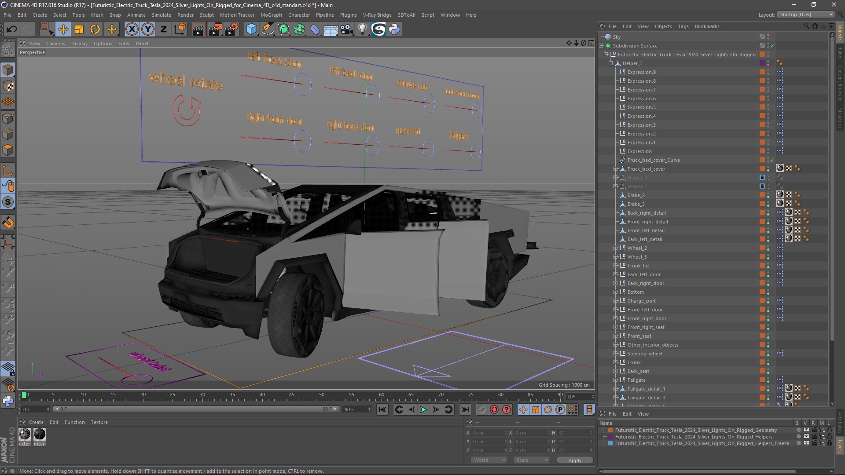Click the Python script icon in toolbar

[394, 29]
